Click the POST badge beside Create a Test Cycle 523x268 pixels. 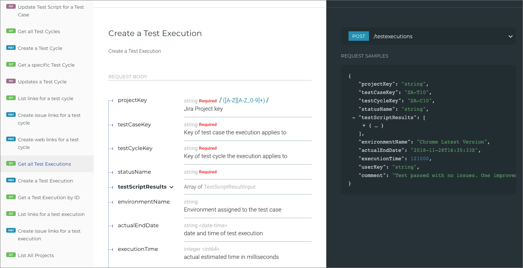pos(11,48)
